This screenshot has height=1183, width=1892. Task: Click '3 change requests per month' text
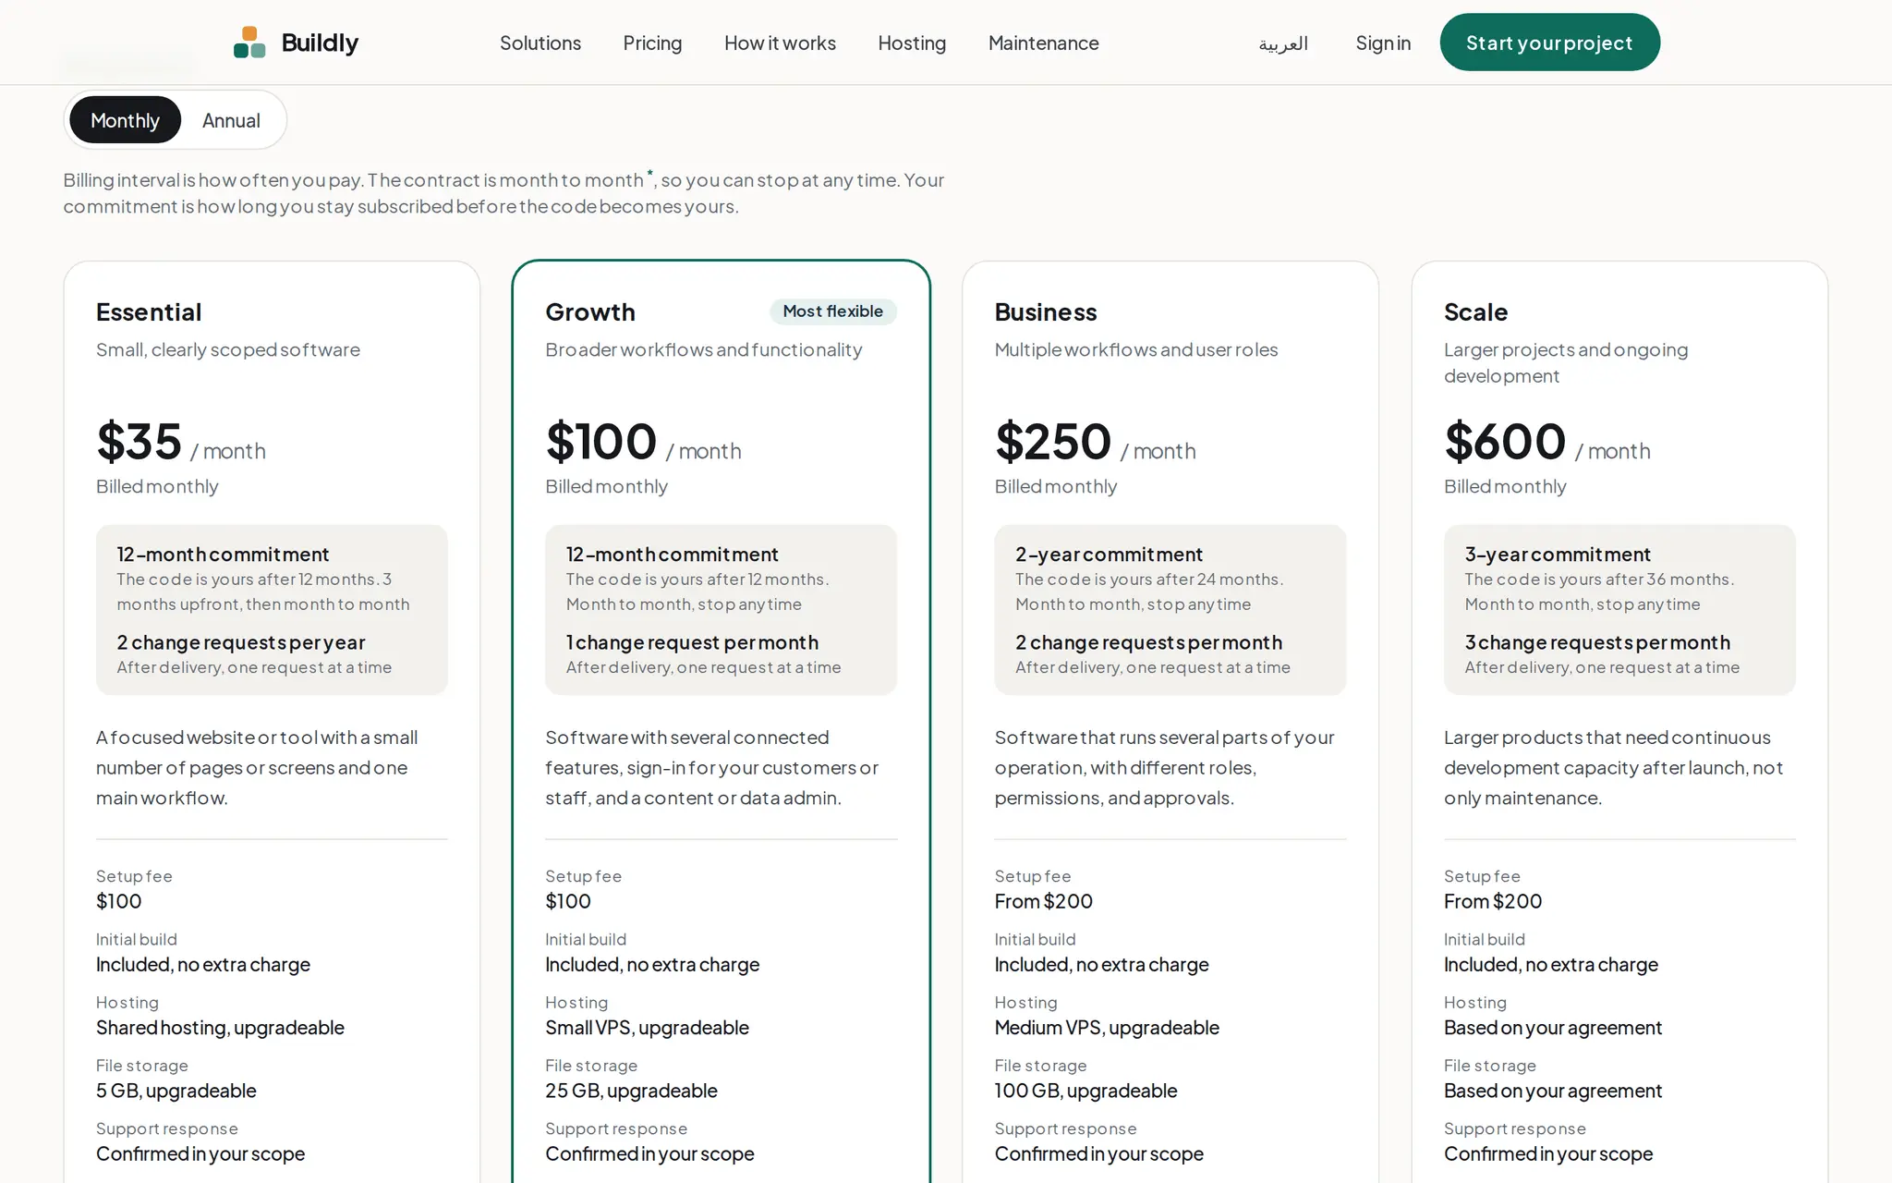[x=1597, y=642]
